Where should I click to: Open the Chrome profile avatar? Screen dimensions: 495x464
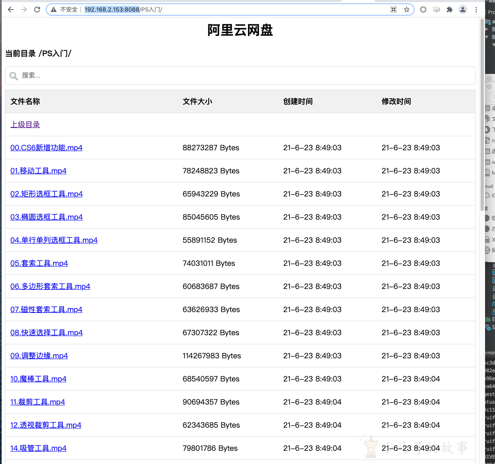click(463, 9)
